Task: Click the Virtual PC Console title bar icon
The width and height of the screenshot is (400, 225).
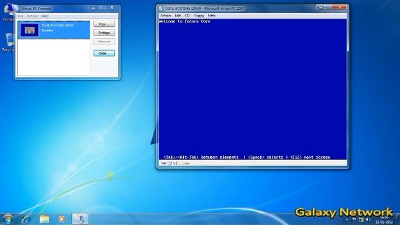Action: [18, 8]
